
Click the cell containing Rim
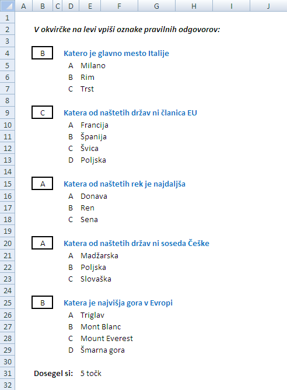tap(87, 78)
